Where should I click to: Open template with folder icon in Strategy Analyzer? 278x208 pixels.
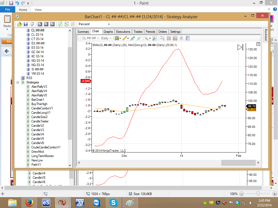point(20,24)
